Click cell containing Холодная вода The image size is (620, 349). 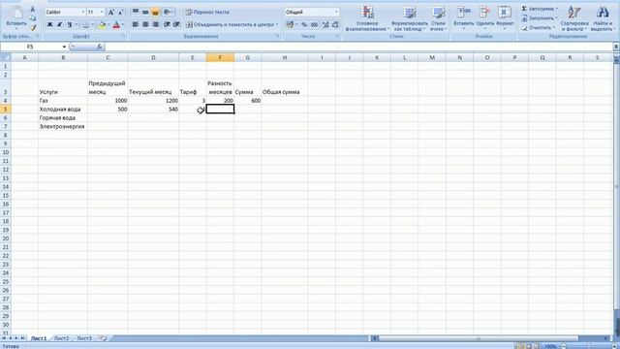click(x=63, y=110)
